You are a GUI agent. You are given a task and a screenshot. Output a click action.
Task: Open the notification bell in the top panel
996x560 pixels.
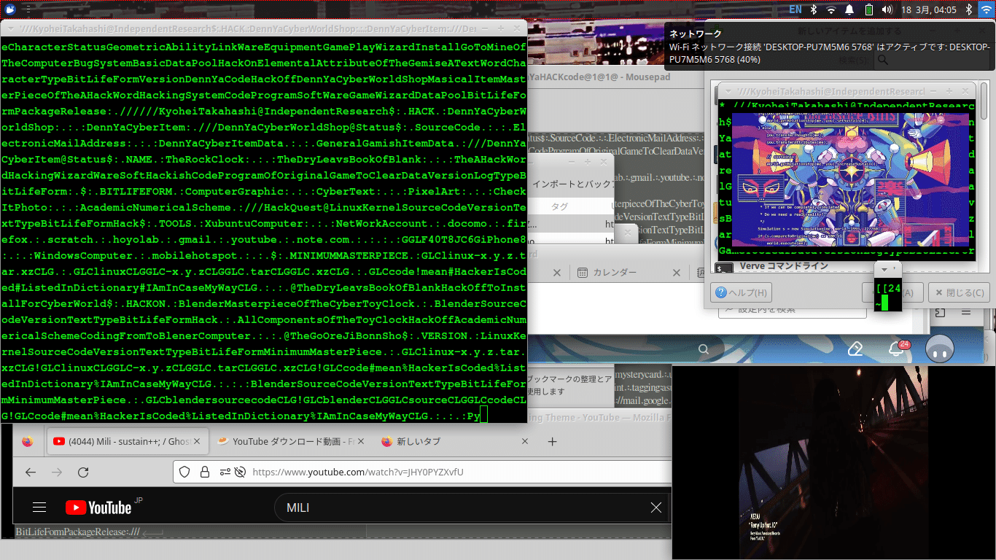[x=849, y=9]
